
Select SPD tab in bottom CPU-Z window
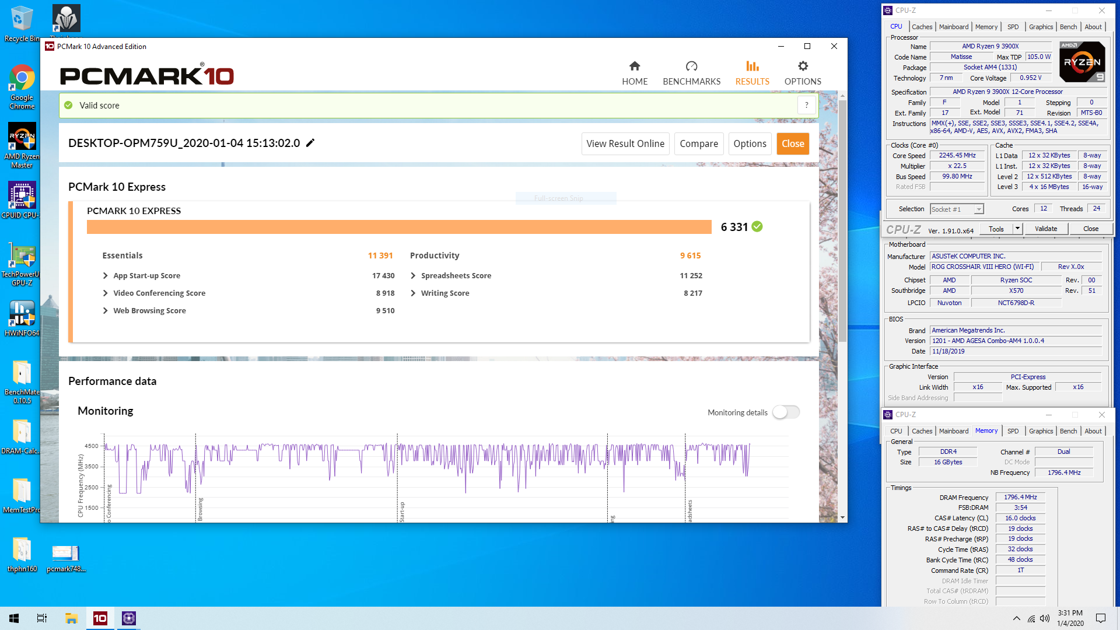(1013, 431)
